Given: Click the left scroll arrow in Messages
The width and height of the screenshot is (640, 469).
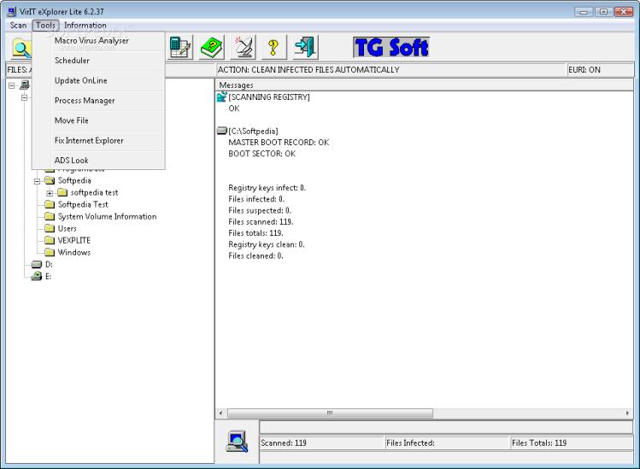Looking at the screenshot, I should [x=220, y=413].
